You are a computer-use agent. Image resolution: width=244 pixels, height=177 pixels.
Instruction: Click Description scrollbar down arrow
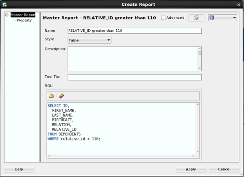click(200, 68)
